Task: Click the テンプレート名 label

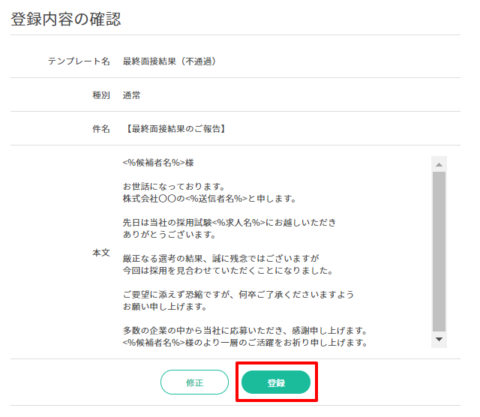Action: (79, 61)
